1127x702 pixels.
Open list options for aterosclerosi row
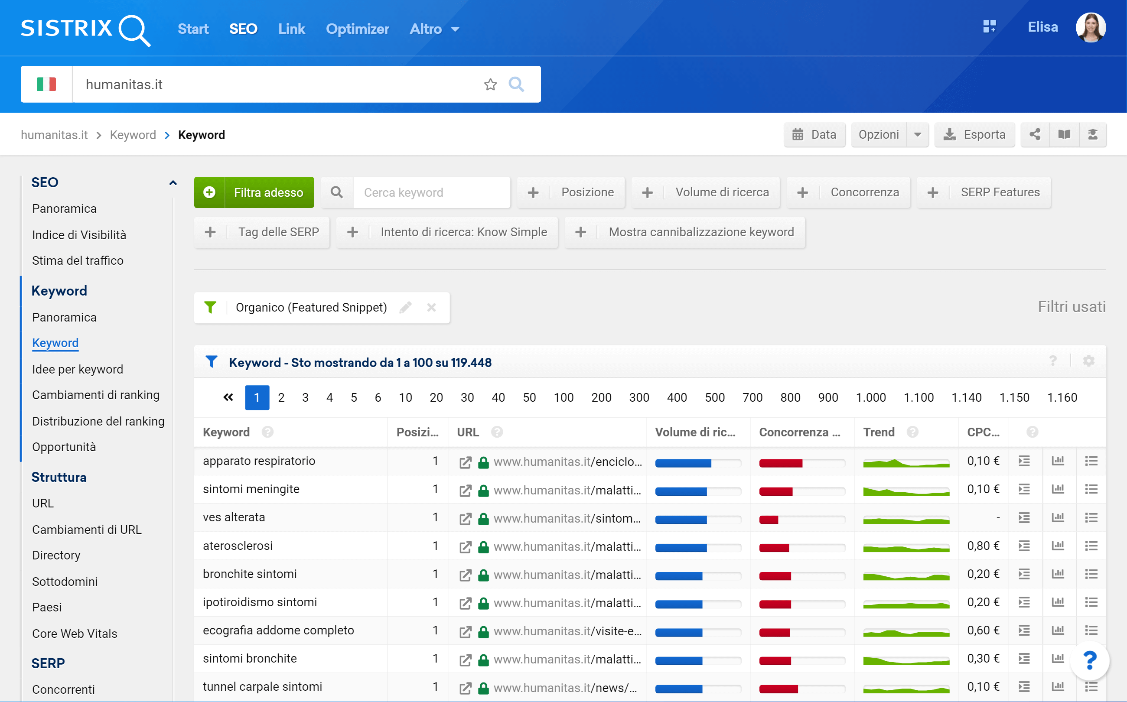pos(1091,546)
